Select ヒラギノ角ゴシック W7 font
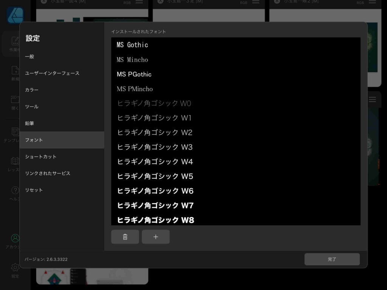 tap(236, 205)
